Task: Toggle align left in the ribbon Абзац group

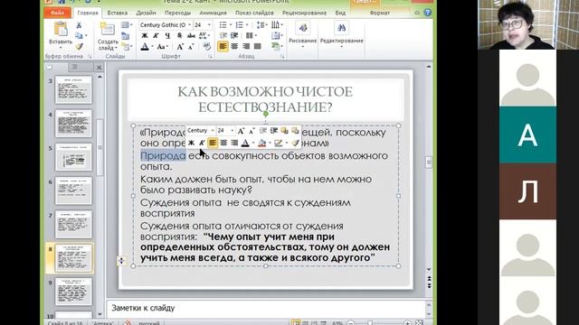Action: (x=223, y=46)
